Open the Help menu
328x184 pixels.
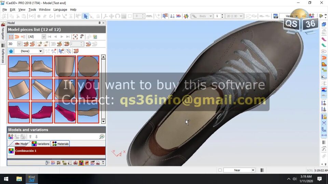pyautogui.click(x=73, y=10)
